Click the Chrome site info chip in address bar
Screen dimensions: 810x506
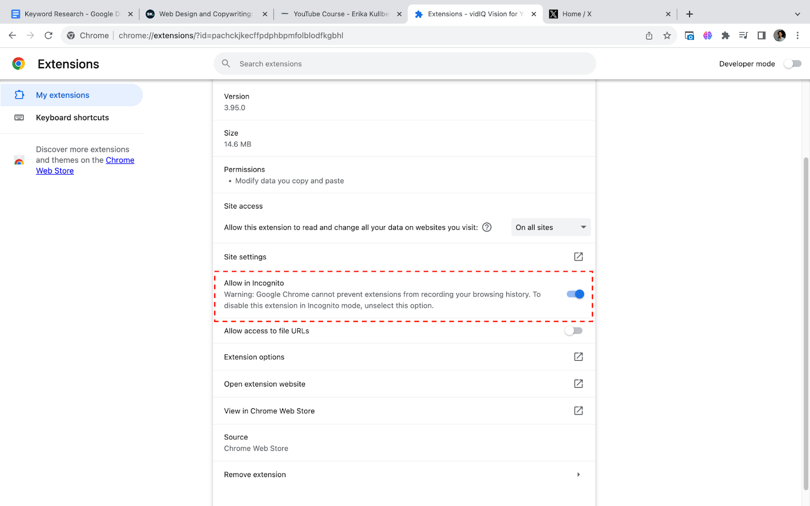(88, 35)
